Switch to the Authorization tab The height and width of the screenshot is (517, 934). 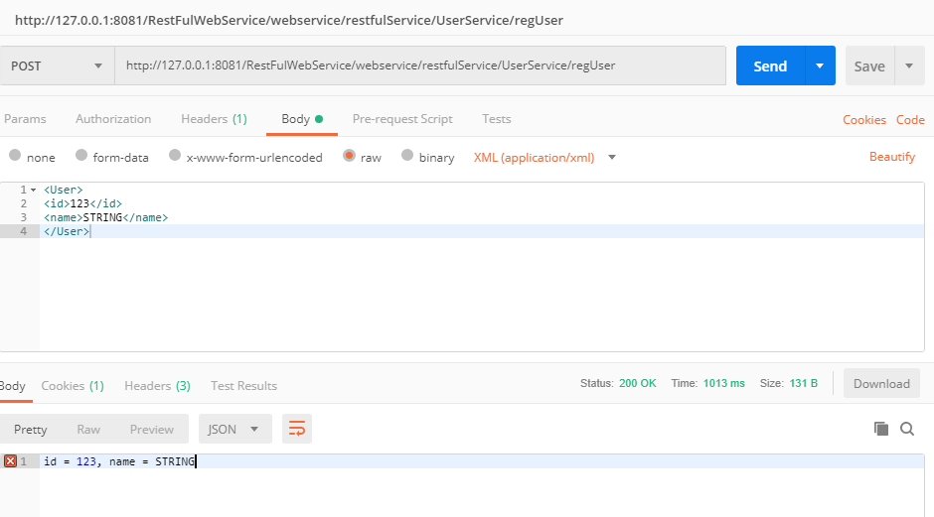click(x=113, y=119)
